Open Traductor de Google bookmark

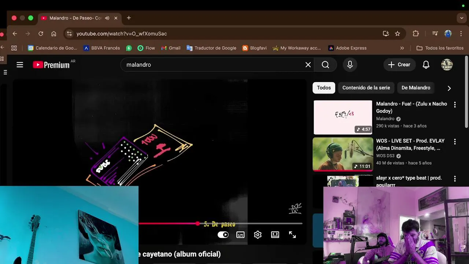coord(211,48)
